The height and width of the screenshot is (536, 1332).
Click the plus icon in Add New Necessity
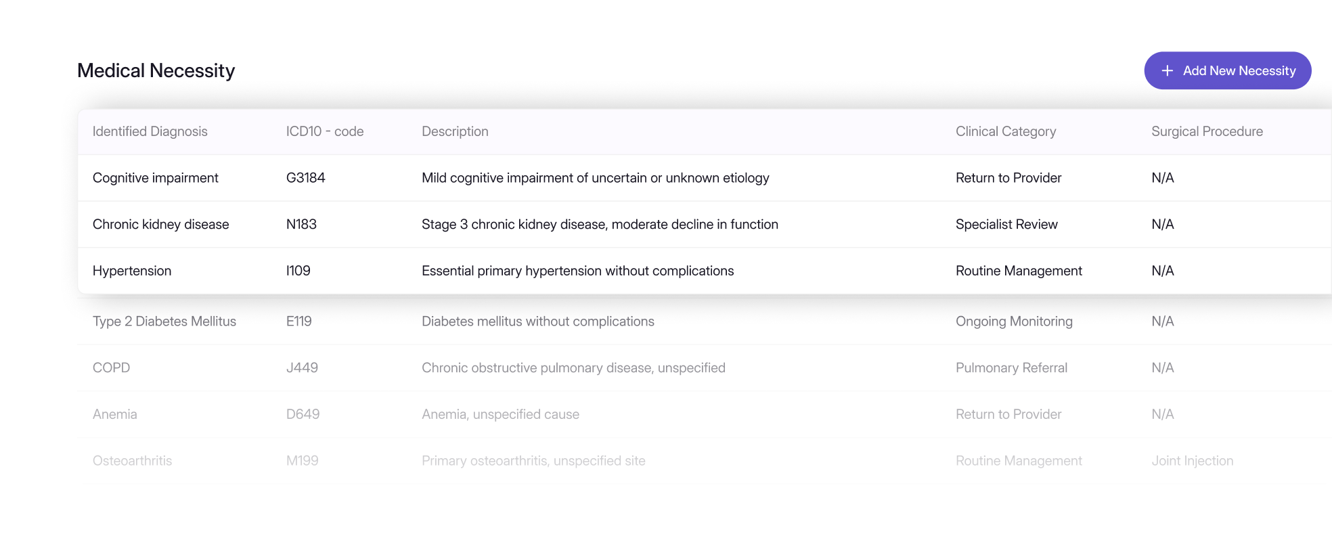coord(1167,70)
